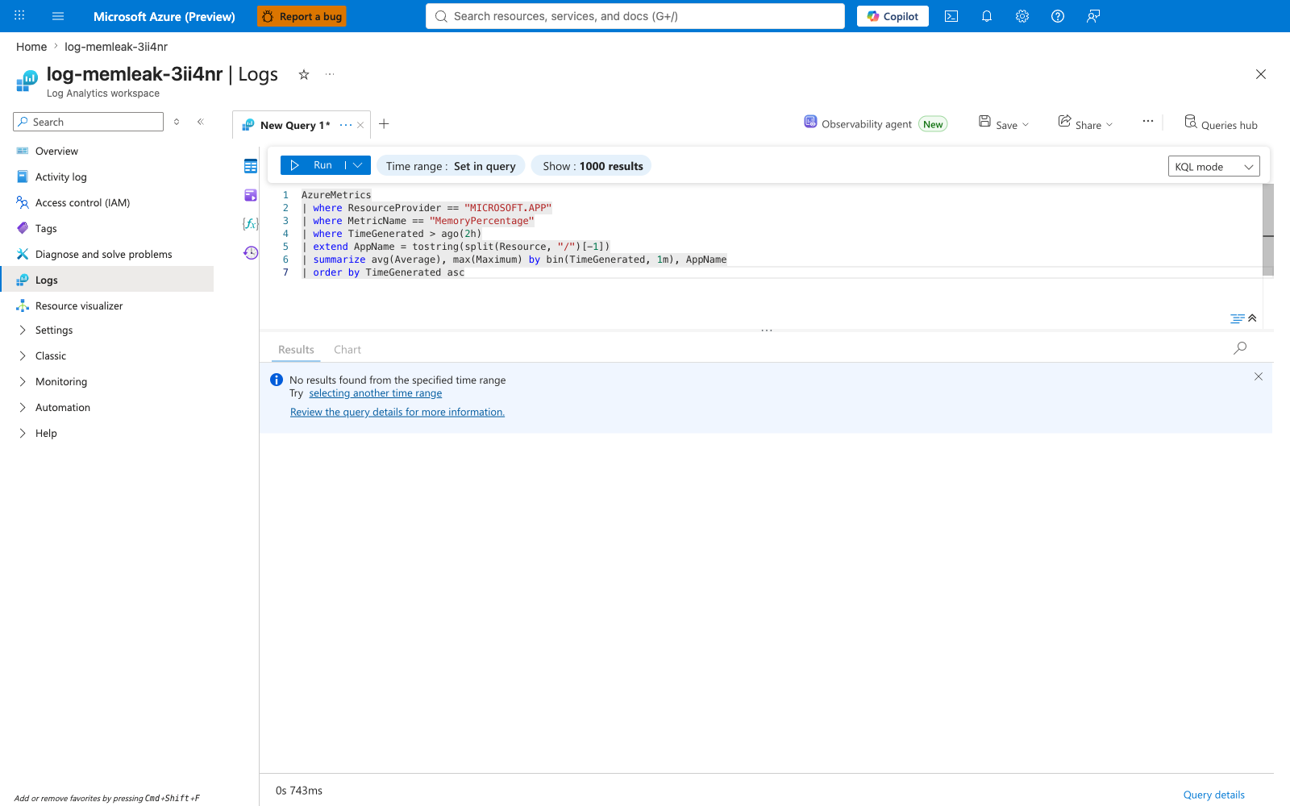Open the notifications bell
This screenshot has width=1290, height=806.
(x=987, y=16)
